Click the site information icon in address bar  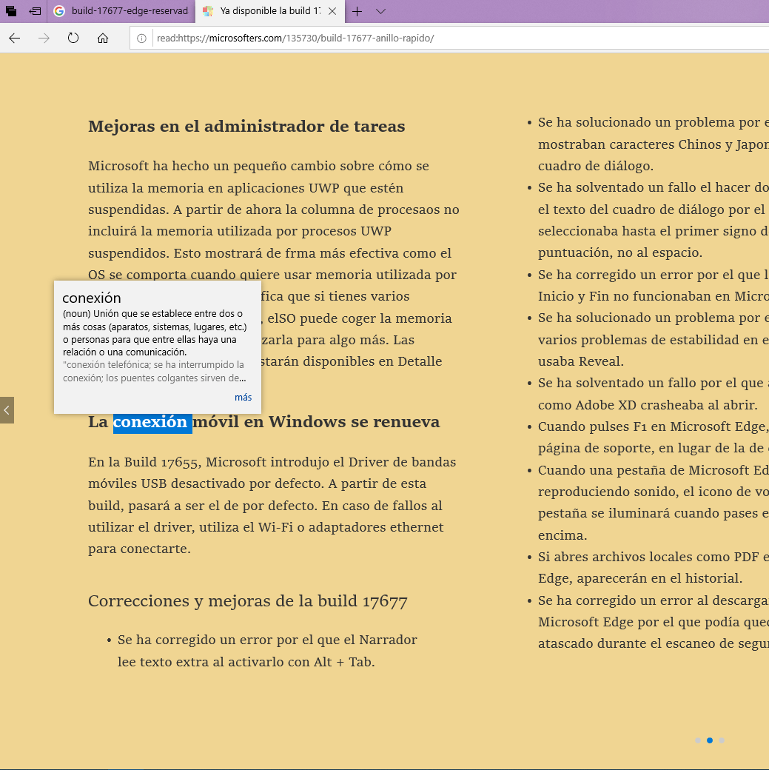point(141,38)
